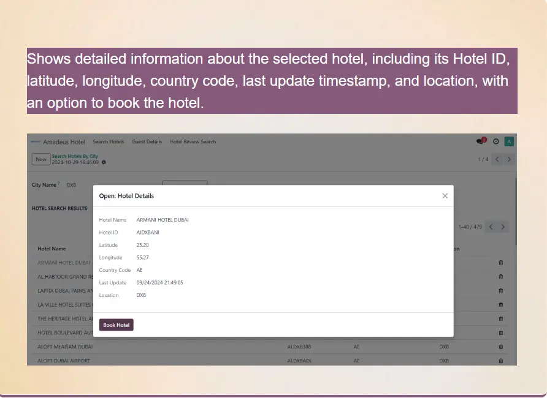The width and height of the screenshot is (547, 398).
Task: Click trash icon for ALOFT DUBAI AIRPORT row
Action: (500, 361)
